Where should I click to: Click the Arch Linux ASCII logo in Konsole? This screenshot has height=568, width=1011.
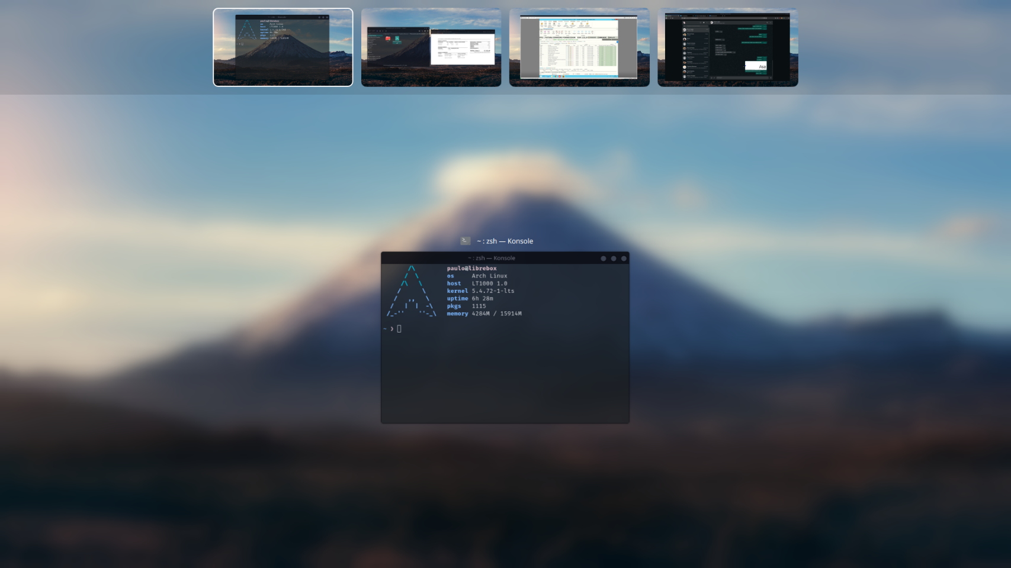point(412,292)
